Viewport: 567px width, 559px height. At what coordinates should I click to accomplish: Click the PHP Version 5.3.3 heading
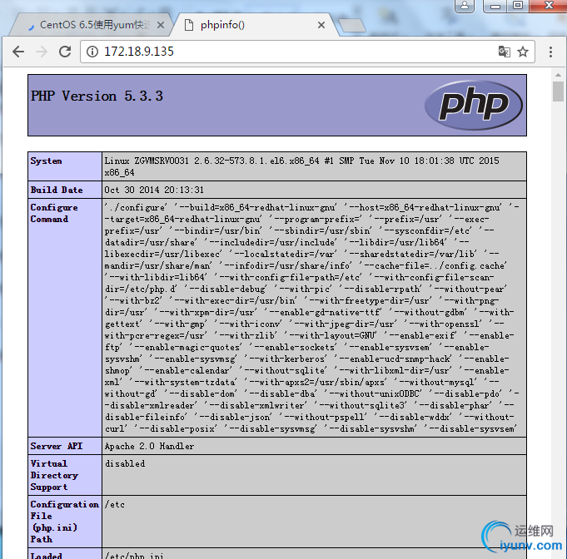coord(97,96)
